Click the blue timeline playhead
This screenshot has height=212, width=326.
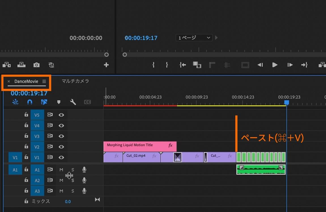pyautogui.click(x=287, y=102)
